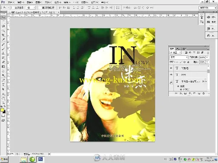Open the File menu
The width and height of the screenshot is (218, 163).
point(11,3)
